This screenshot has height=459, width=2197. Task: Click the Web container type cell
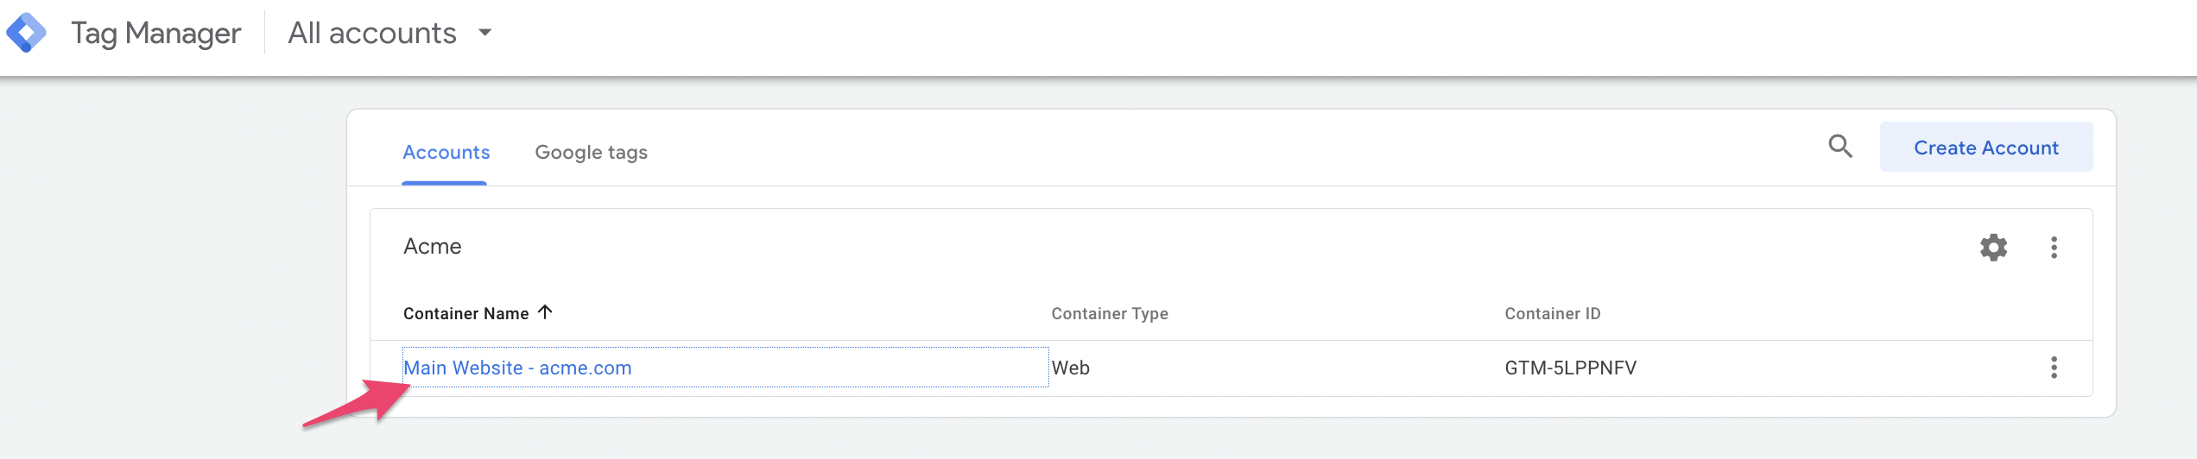point(1070,368)
